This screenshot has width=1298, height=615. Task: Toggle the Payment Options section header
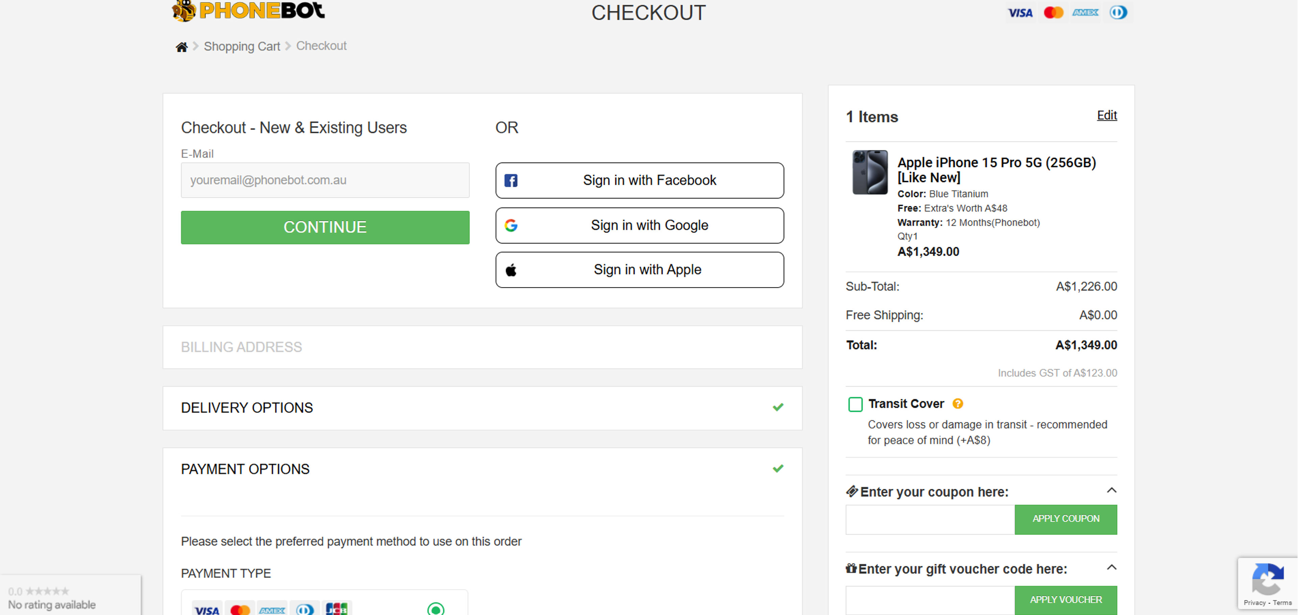pos(482,468)
